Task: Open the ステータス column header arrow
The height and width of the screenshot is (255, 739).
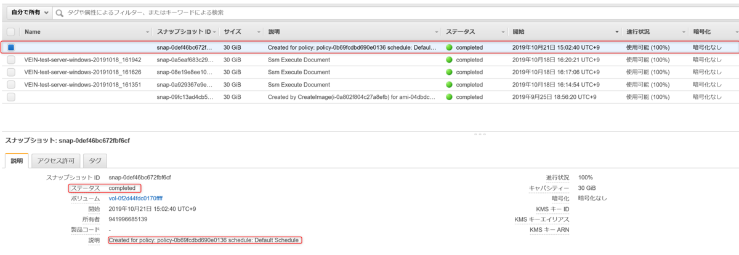Action: click(502, 32)
